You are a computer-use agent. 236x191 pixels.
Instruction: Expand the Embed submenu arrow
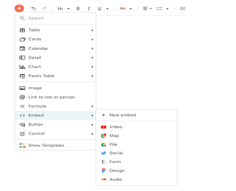92,115
